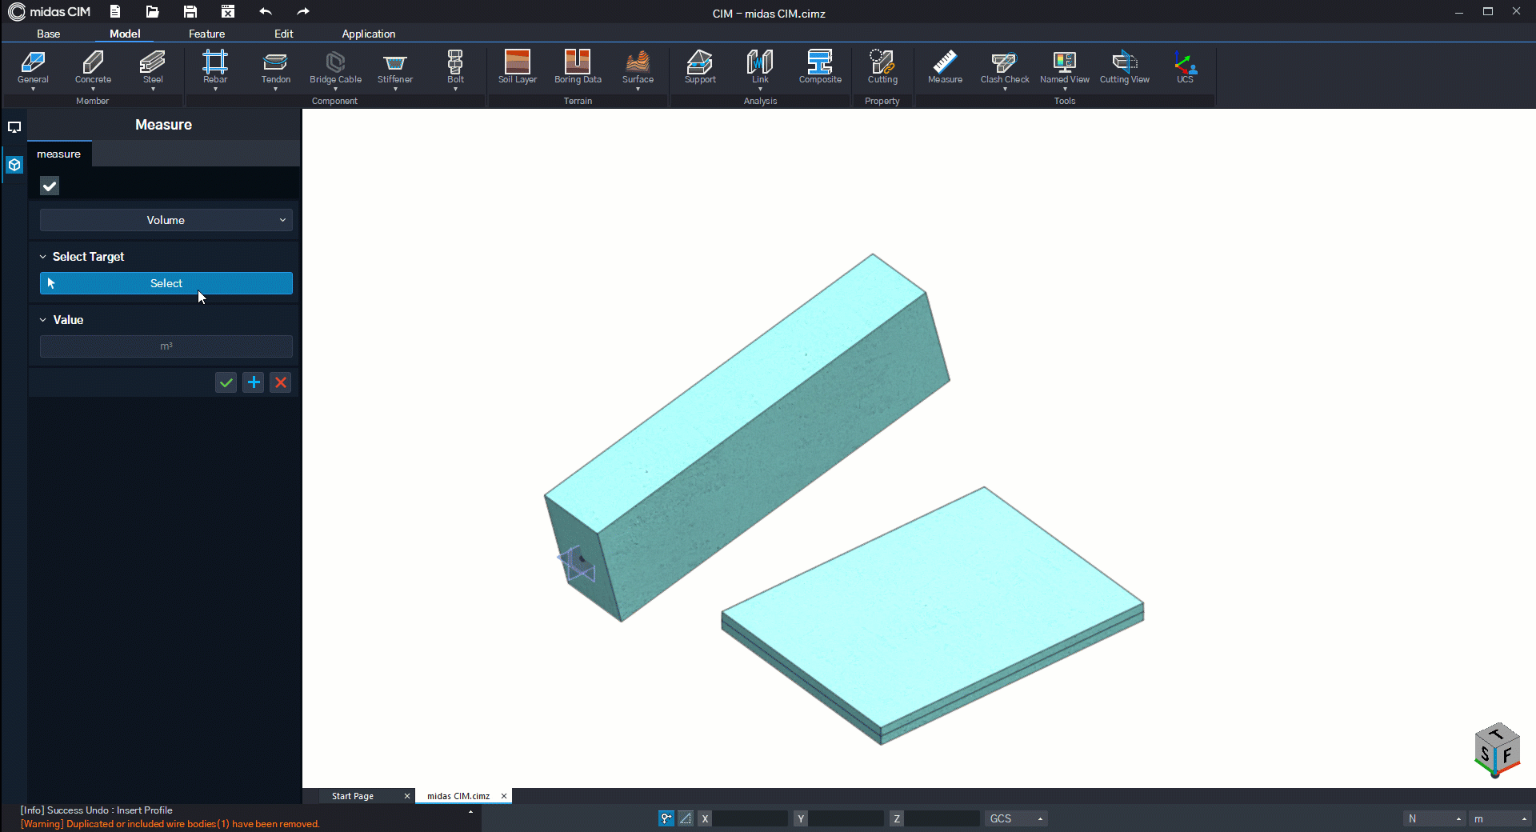Screen dimensions: 1536x832
Task: Collapse the Select Target section
Action: (x=43, y=257)
